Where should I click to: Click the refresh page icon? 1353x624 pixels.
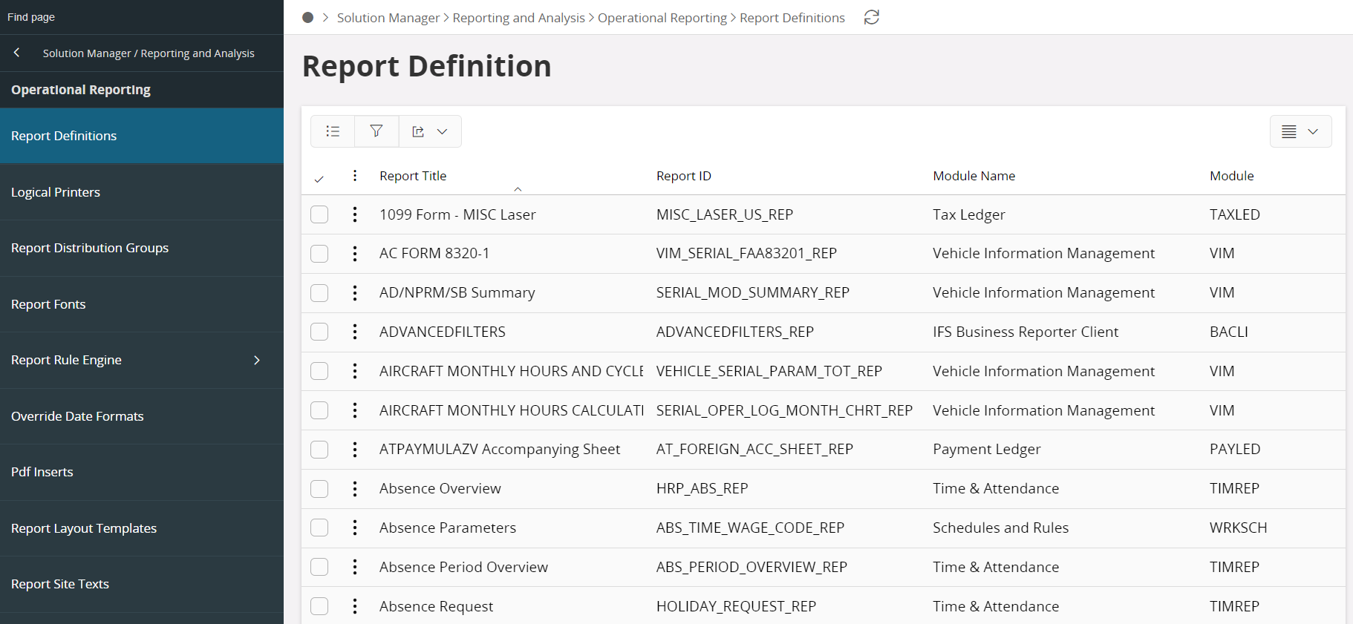point(872,17)
